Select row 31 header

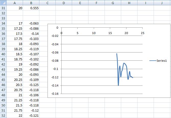point(4,8)
